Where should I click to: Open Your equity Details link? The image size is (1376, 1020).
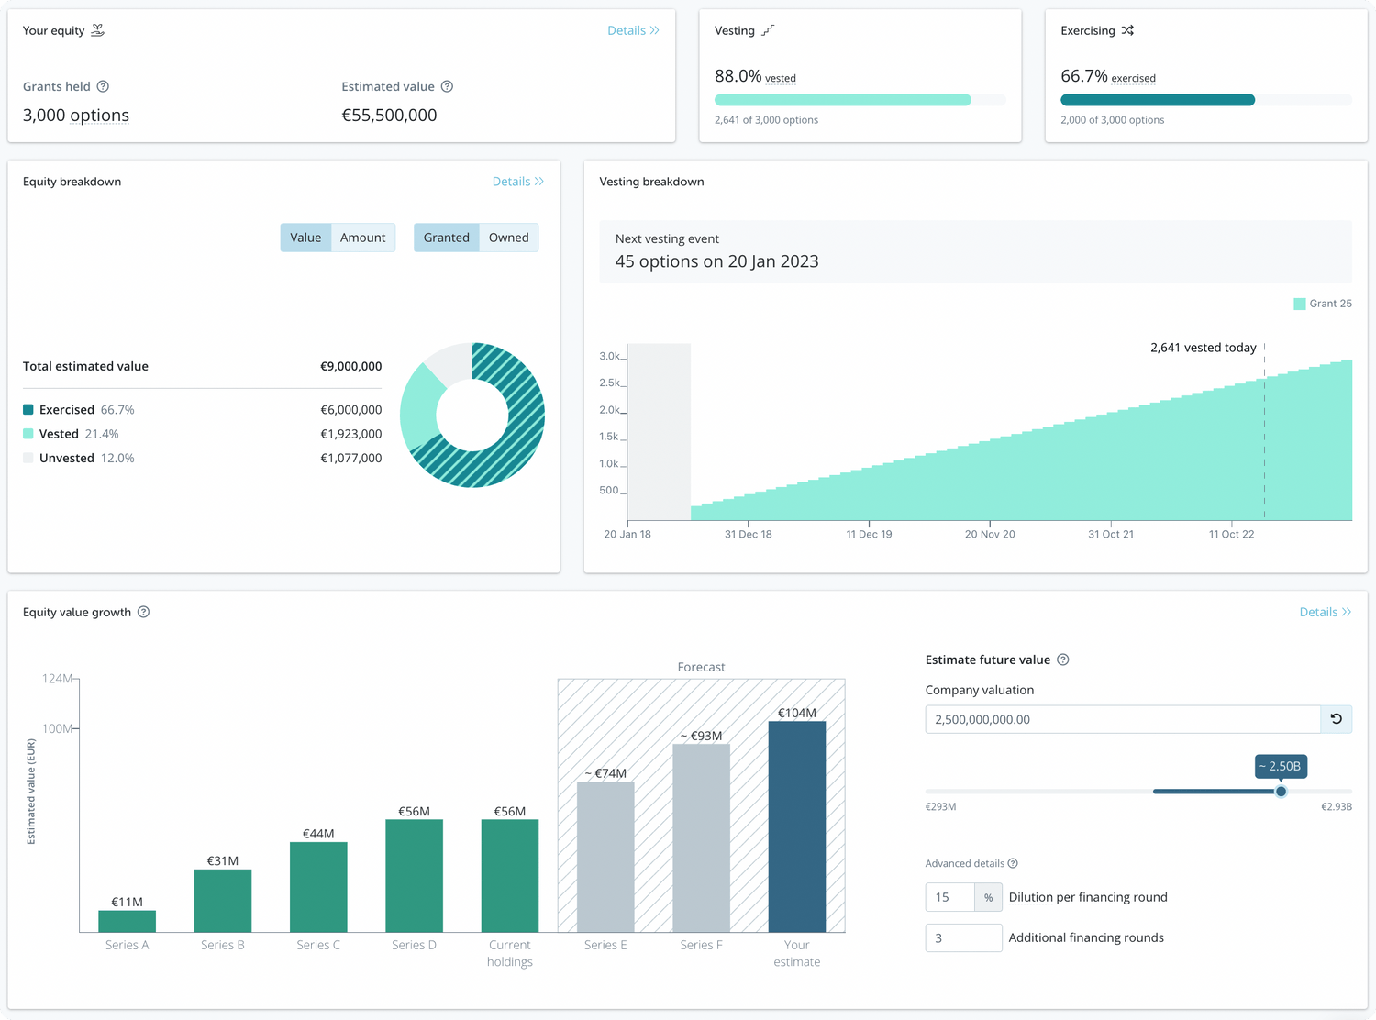pyautogui.click(x=633, y=30)
